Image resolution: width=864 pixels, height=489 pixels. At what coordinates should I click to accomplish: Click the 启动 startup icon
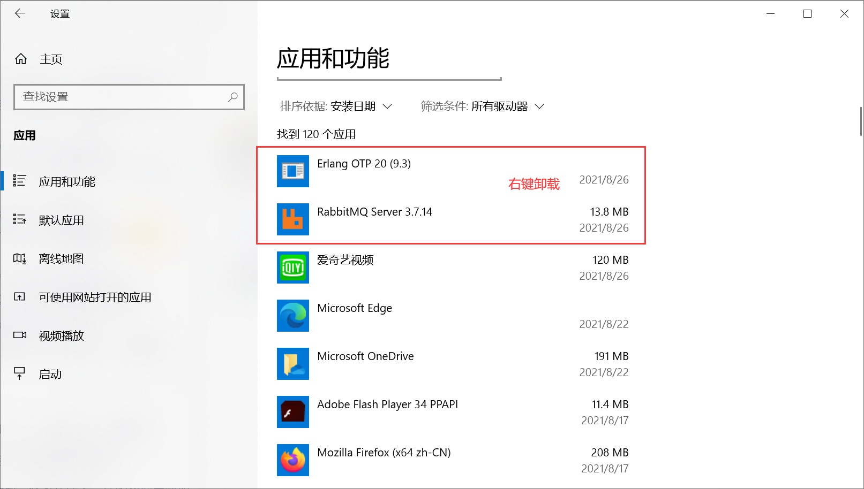(x=19, y=373)
